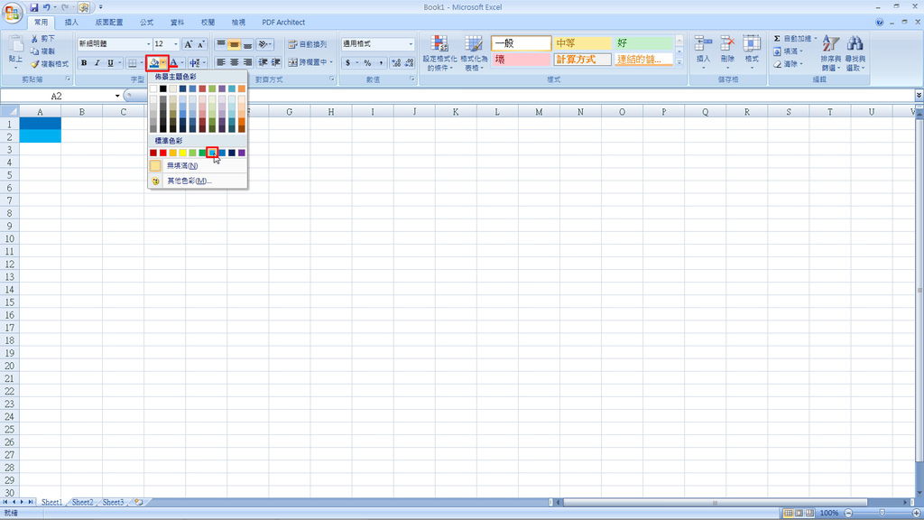Click the cell Borders icon
Viewport: 924px width, 520px height.
click(x=133, y=62)
